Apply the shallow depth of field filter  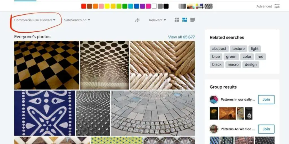[191, 6]
